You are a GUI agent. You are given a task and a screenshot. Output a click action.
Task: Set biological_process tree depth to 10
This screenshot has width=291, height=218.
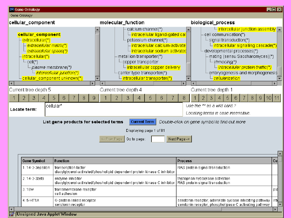pos(268,98)
